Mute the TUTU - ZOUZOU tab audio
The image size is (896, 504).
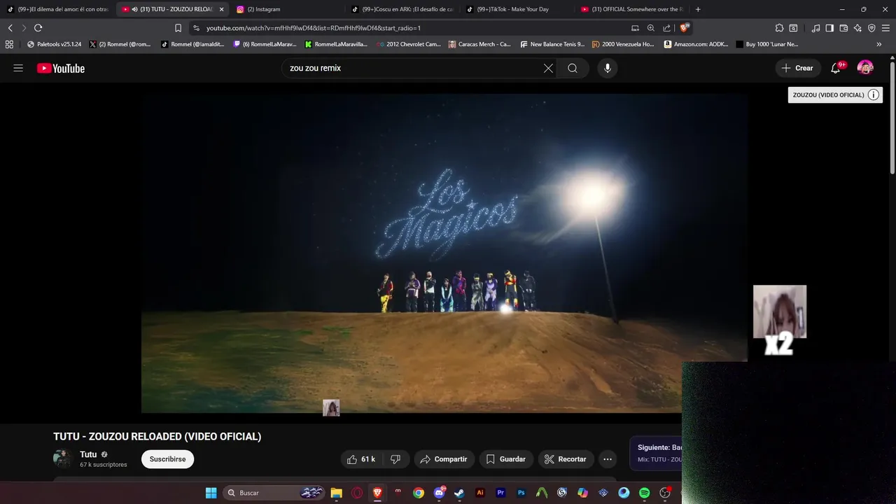pos(134,9)
